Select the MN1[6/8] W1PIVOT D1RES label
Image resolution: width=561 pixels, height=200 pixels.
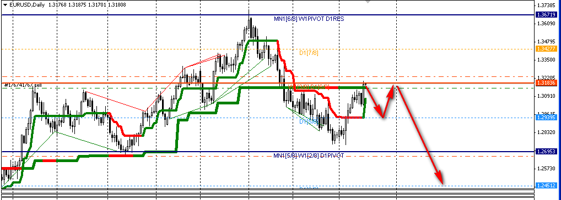pyautogui.click(x=309, y=19)
